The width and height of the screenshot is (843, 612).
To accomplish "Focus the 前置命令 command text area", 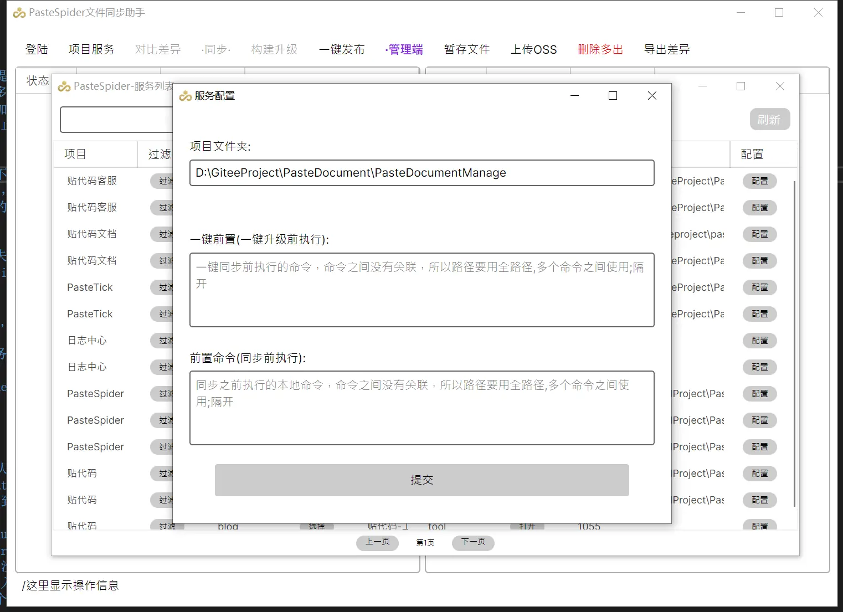I will coord(422,408).
